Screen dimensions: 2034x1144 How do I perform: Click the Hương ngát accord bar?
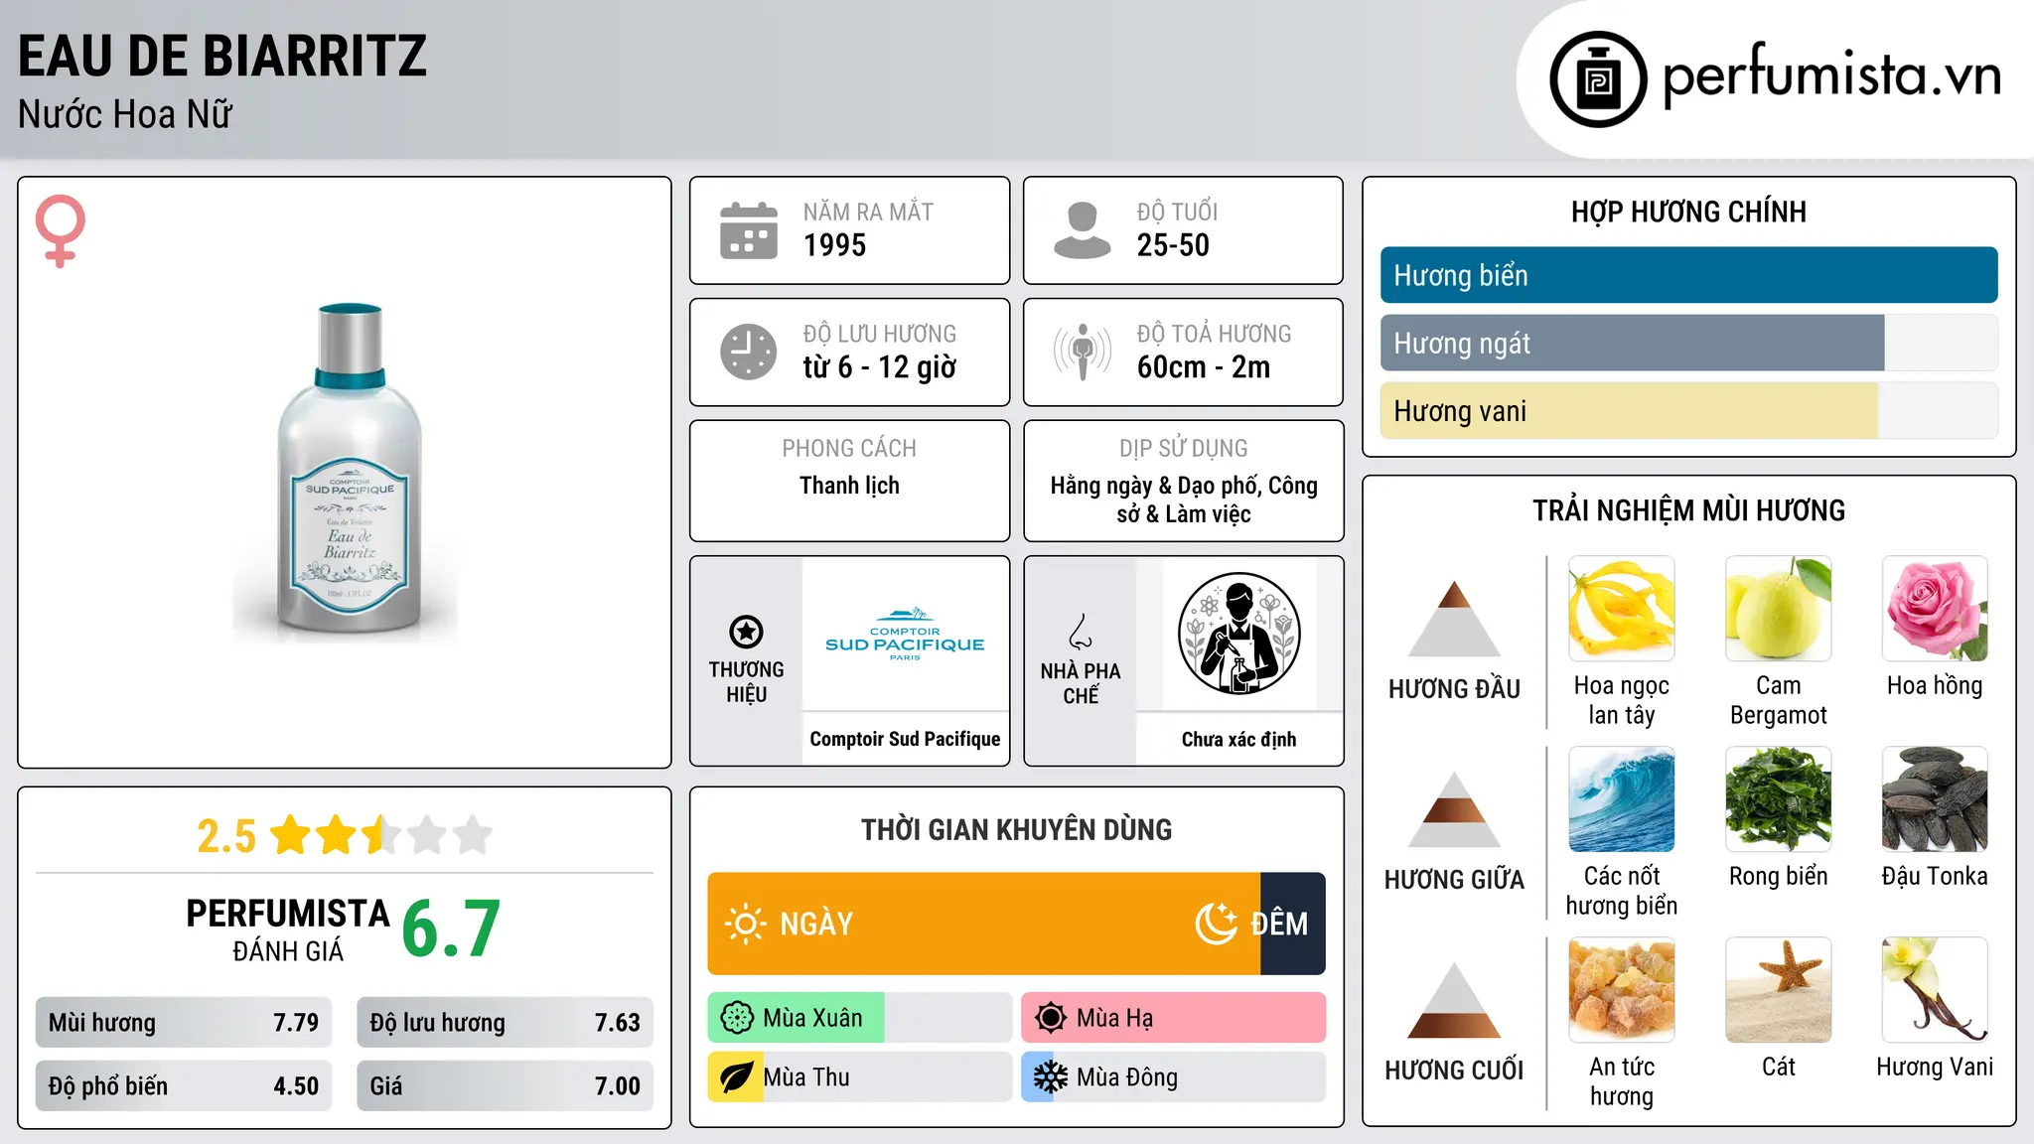1689,344
